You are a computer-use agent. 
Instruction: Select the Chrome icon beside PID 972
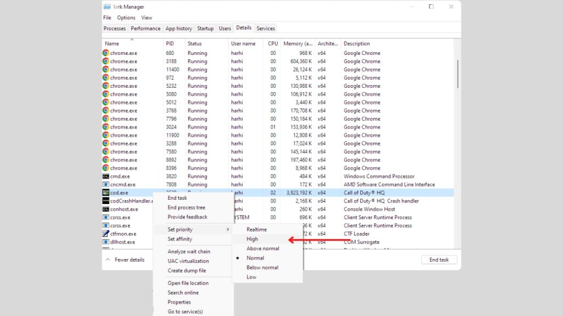pos(106,78)
